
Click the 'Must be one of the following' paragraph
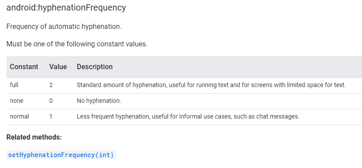tap(77, 44)
